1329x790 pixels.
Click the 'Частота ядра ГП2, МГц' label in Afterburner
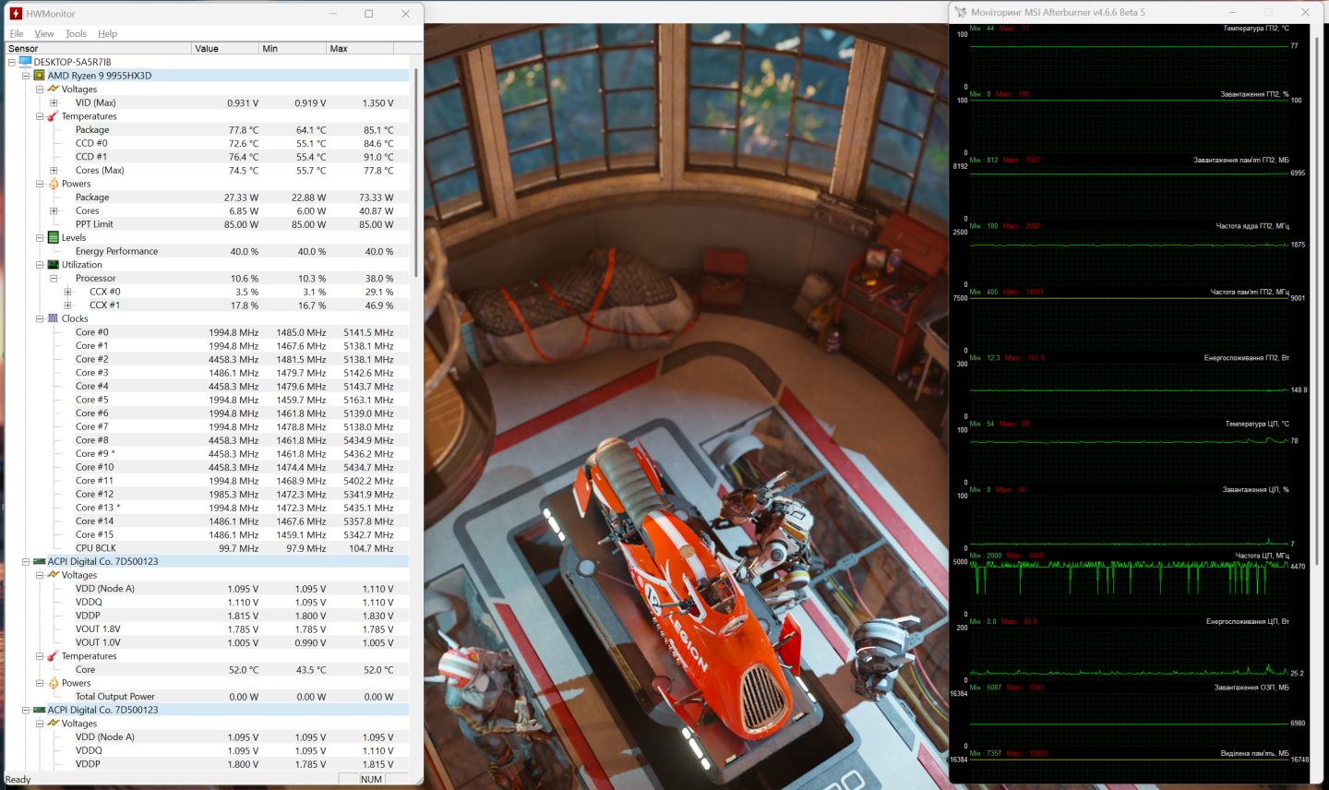[1252, 226]
